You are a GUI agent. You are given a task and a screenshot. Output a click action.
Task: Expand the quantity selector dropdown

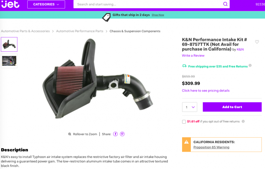click(x=190, y=107)
